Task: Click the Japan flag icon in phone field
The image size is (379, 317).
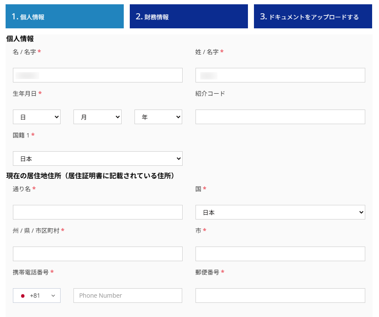Action: [23, 296]
